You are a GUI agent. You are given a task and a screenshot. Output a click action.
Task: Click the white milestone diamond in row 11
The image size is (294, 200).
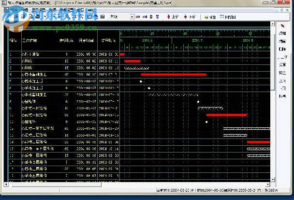[x=206, y=122]
